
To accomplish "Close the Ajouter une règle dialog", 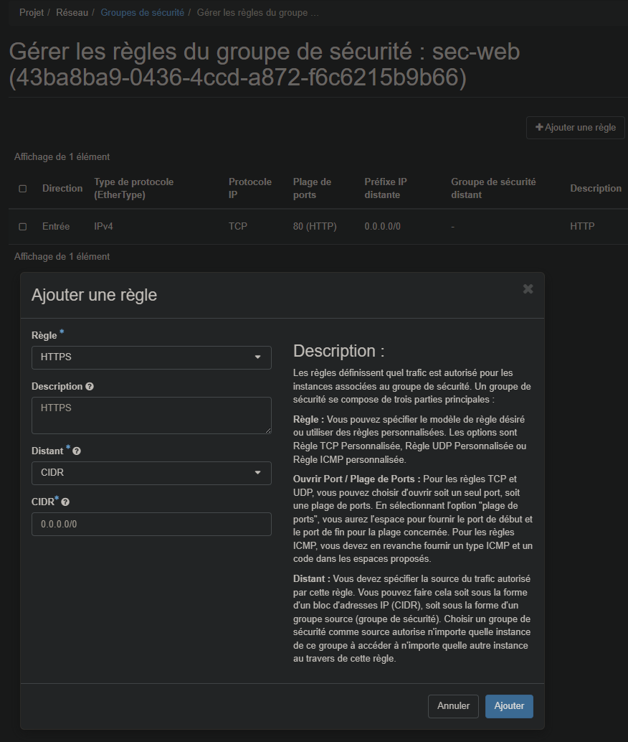I will click(528, 289).
